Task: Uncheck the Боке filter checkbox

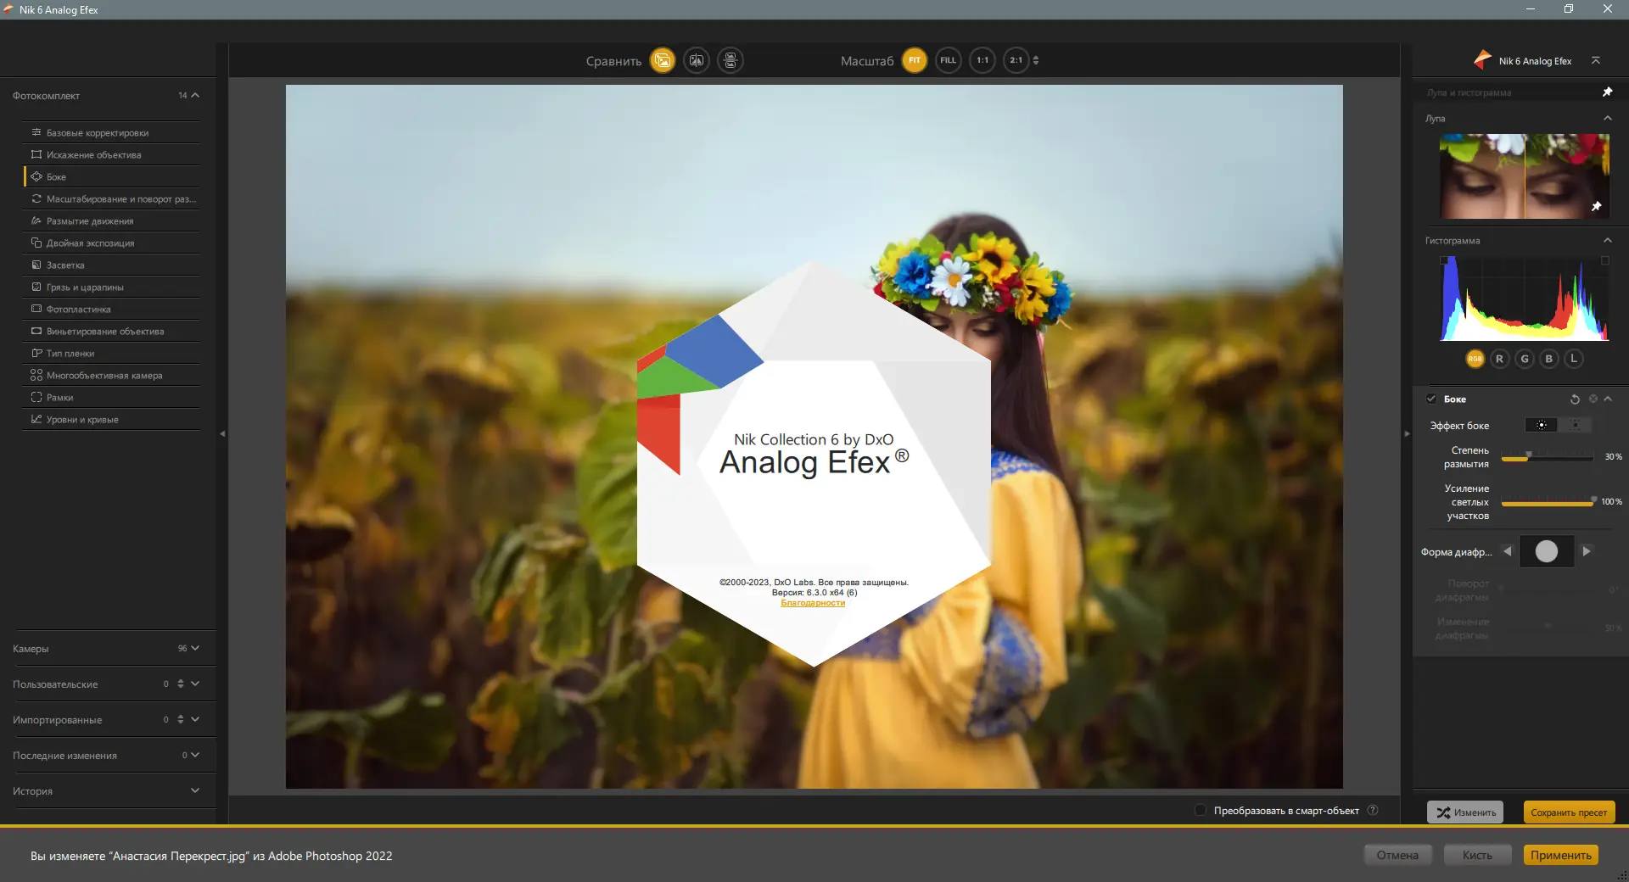Action: 1431,399
